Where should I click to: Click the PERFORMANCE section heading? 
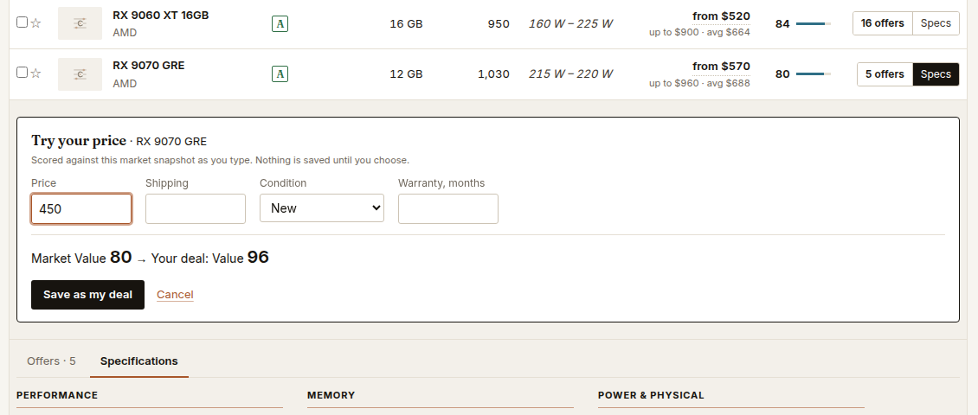(57, 395)
